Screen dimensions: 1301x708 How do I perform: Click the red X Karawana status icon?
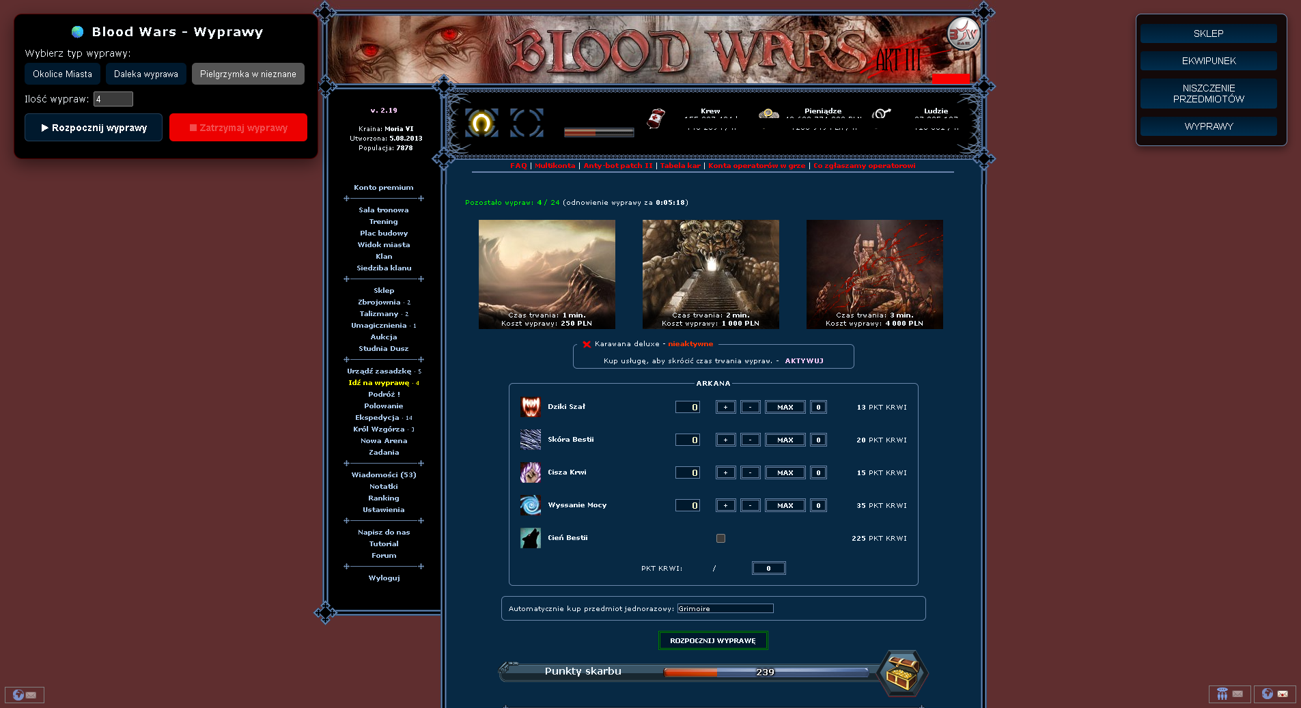click(587, 344)
